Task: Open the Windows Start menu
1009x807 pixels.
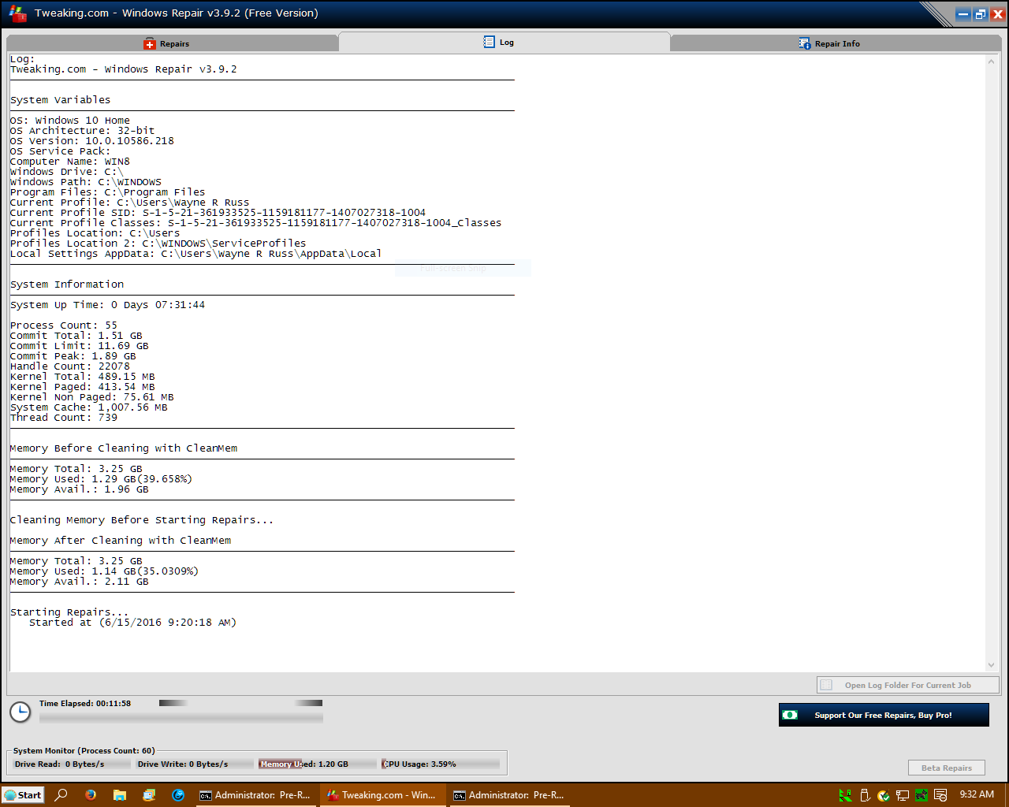Action: 23,795
